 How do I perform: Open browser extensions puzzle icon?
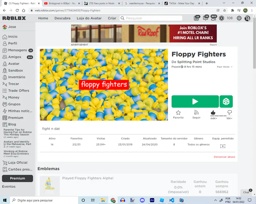tap(232, 10)
